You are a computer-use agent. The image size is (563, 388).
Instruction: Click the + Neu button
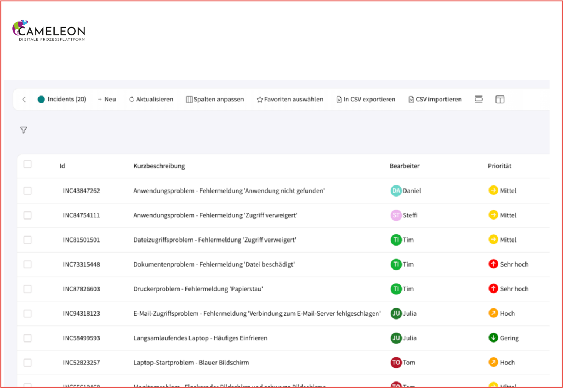pos(107,100)
